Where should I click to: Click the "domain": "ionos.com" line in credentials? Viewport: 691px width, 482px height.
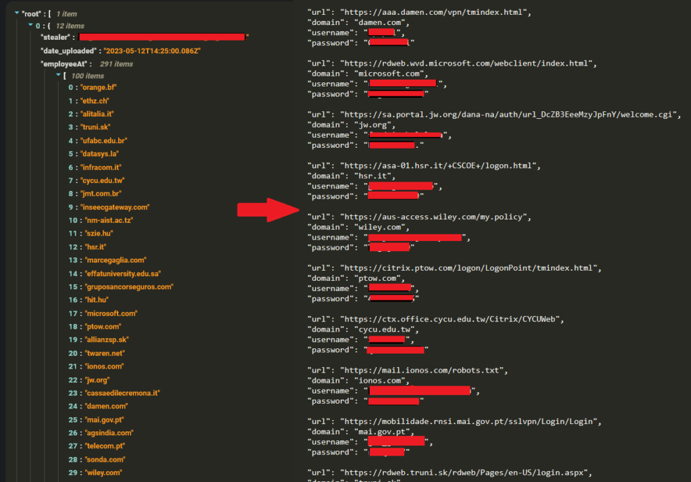click(358, 381)
